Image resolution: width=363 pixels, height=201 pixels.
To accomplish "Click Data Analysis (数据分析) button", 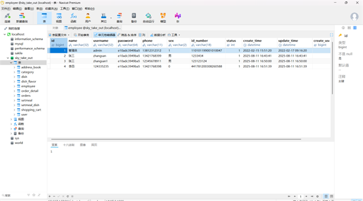I will click(158, 35).
